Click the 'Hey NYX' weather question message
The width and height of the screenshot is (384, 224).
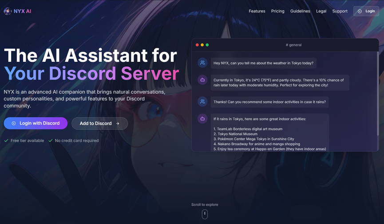[264, 63]
